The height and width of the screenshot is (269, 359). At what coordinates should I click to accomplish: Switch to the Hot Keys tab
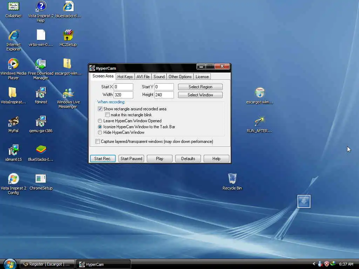(x=125, y=77)
